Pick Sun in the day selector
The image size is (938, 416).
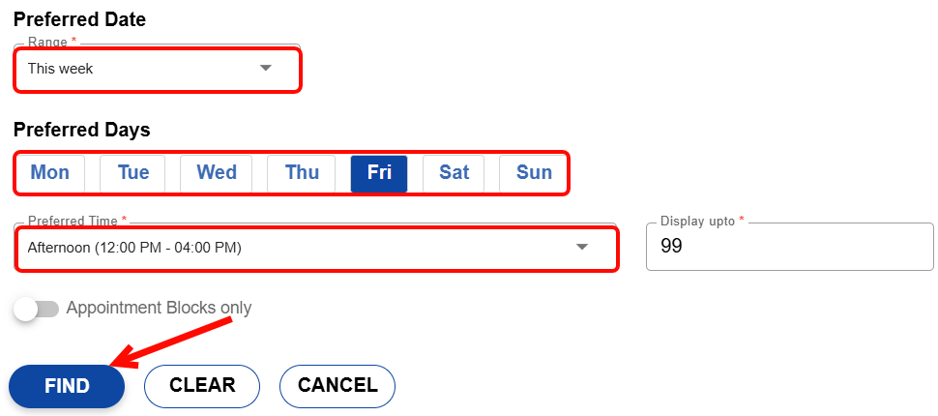(534, 173)
